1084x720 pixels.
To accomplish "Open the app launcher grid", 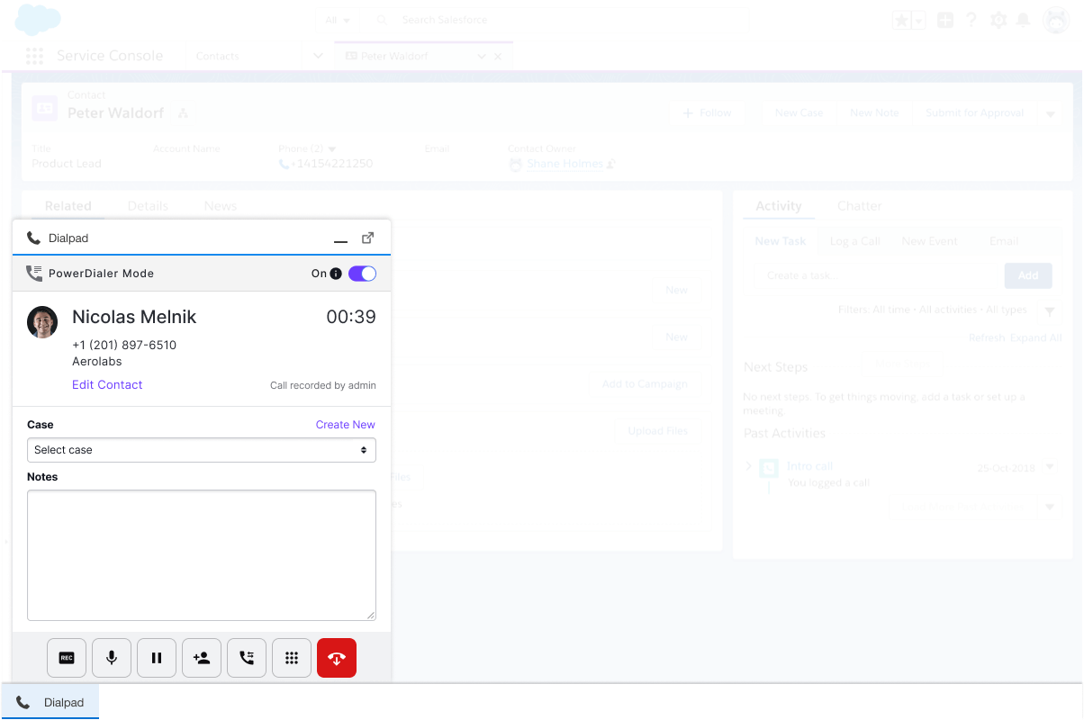I will pos(34,56).
